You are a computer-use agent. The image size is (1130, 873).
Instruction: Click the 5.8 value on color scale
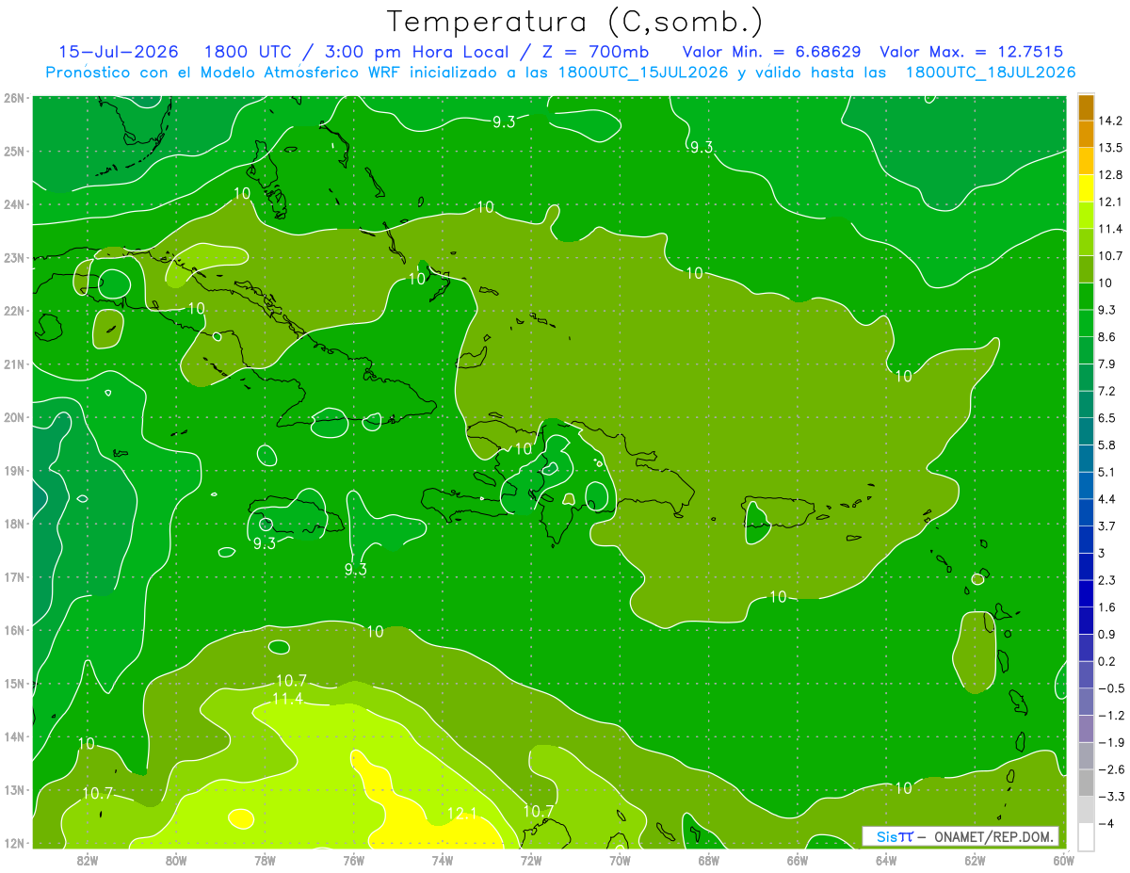[x=1107, y=445]
